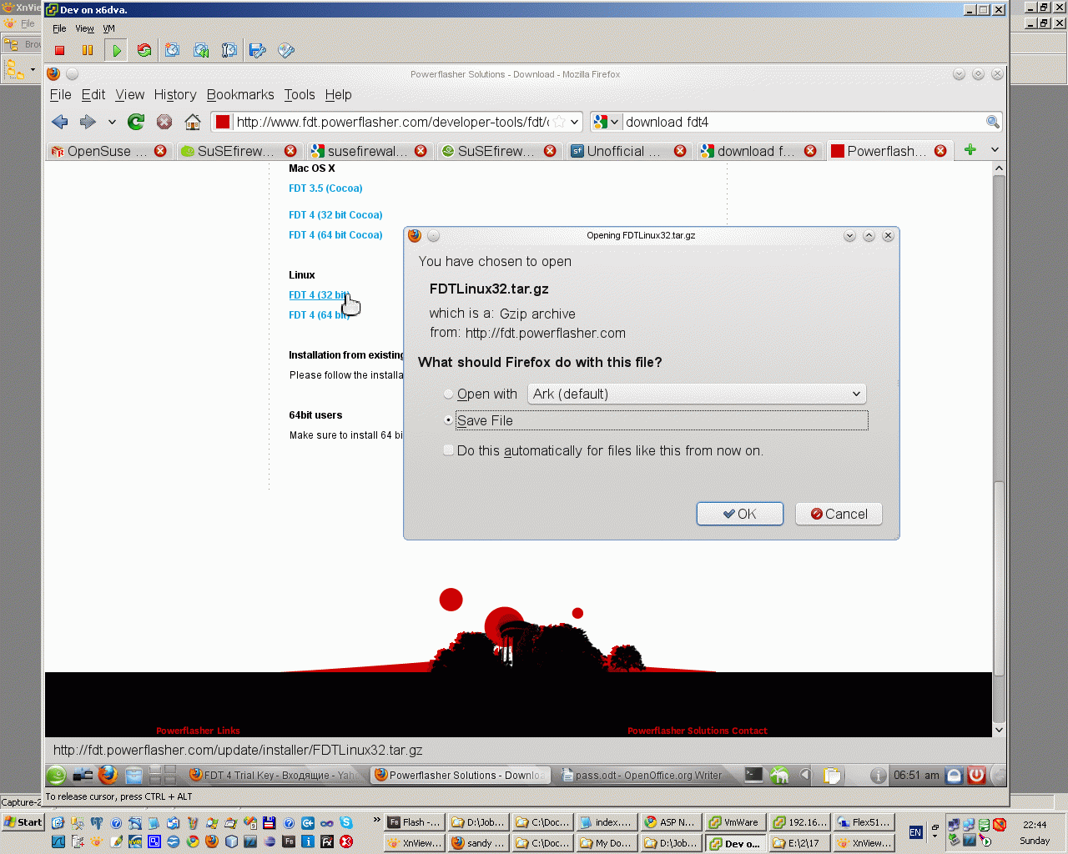Launch Firefox from the KDE panel icon
The image size is (1068, 854).
(108, 775)
